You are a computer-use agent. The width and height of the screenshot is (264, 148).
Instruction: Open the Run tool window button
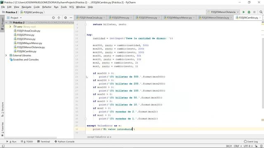tap(11, 141)
